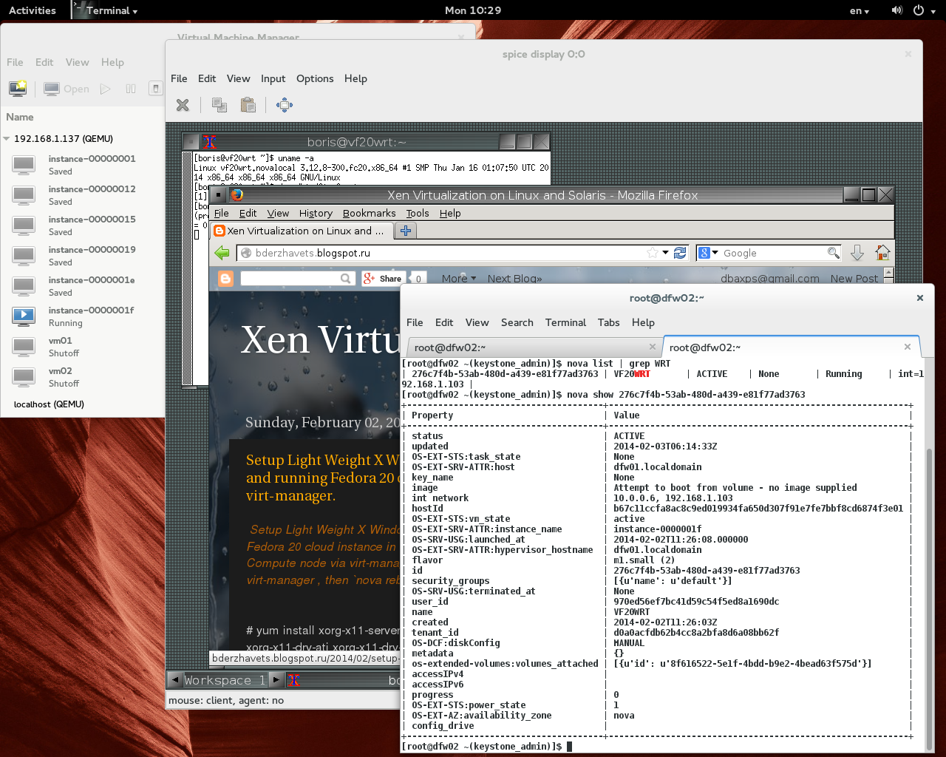The width and height of the screenshot is (946, 757).
Task: Click the download arrow icon in Firefox toolbar
Action: (x=857, y=253)
